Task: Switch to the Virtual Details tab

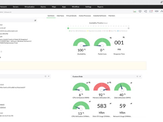Action: (71, 16)
